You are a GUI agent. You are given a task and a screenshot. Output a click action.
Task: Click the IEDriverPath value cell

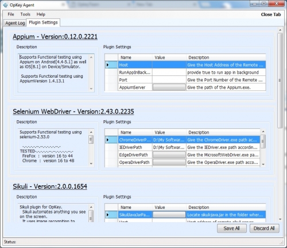[169, 147]
